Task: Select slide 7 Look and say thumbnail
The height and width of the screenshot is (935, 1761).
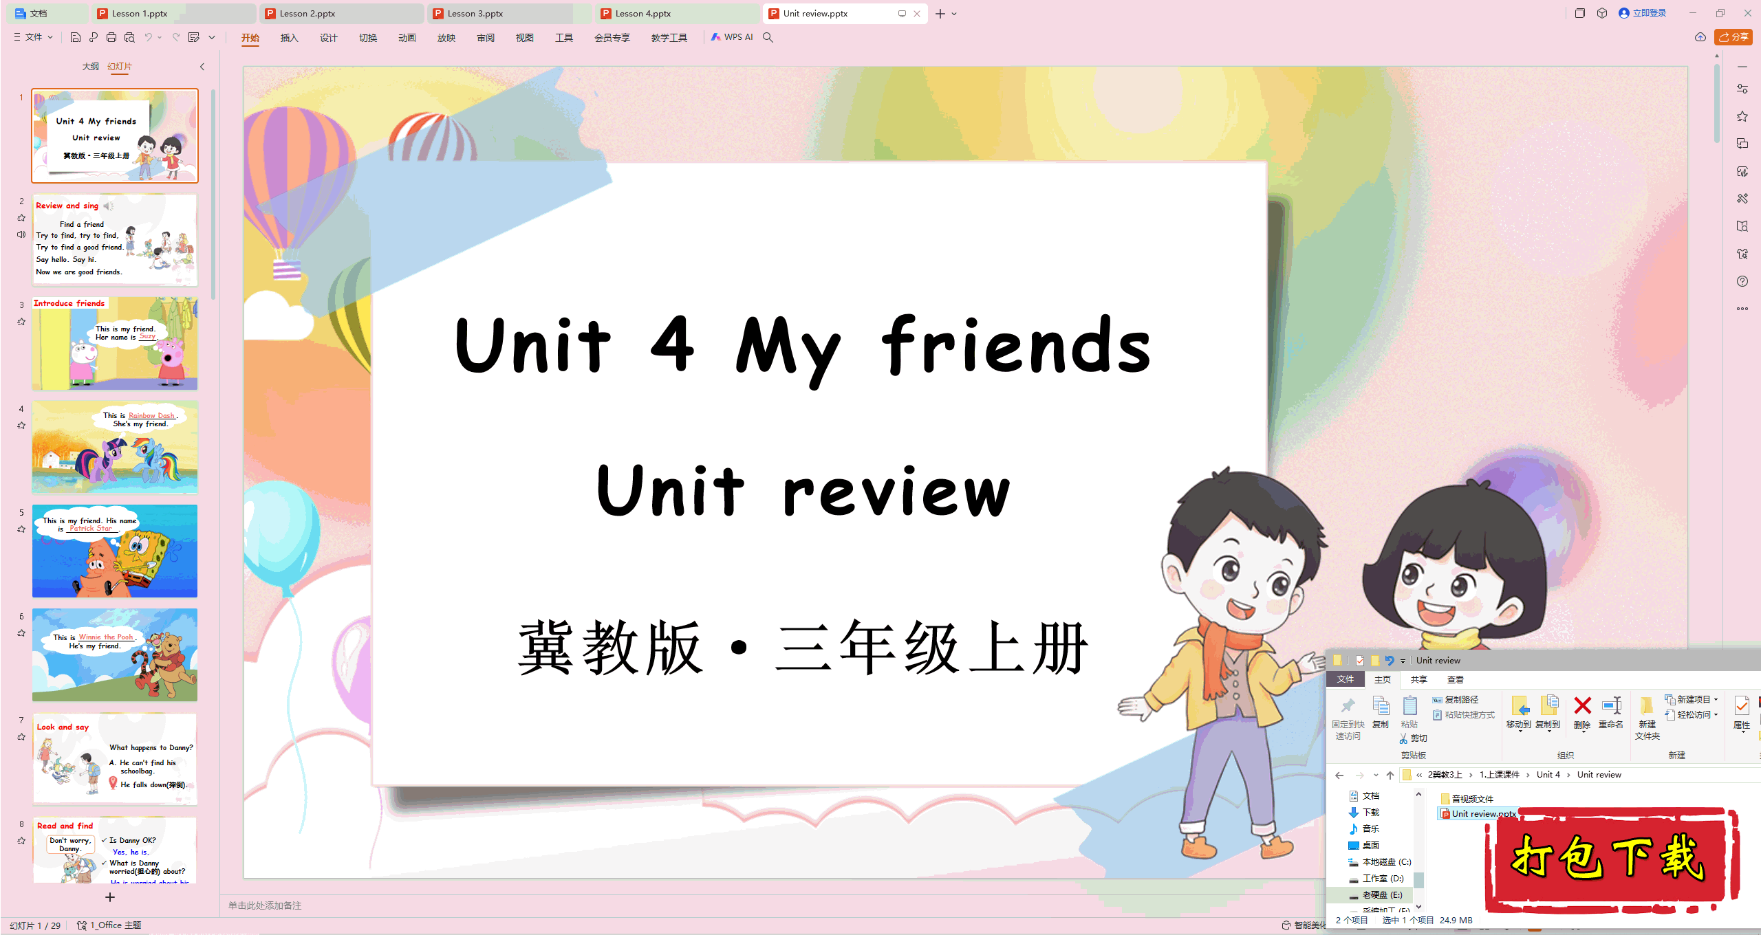Action: 115,759
